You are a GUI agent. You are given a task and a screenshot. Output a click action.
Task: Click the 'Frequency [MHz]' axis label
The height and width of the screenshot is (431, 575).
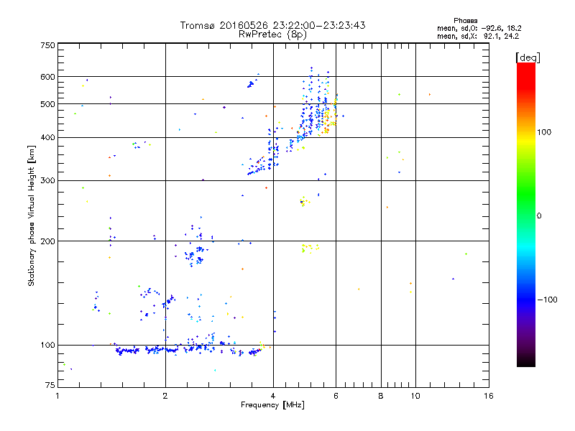(x=272, y=405)
